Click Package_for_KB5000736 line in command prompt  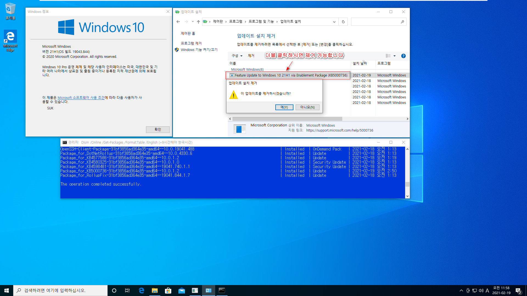pyautogui.click(x=120, y=171)
